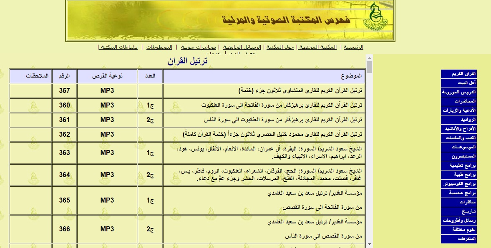Select the سعود الشريم row starting with البقرة
The height and width of the screenshot is (248, 491).
(x=269, y=153)
